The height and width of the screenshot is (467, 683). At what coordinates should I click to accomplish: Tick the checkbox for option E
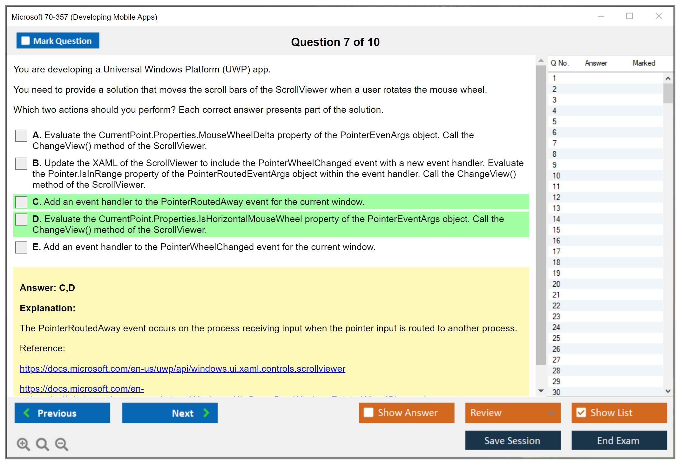[x=21, y=247]
